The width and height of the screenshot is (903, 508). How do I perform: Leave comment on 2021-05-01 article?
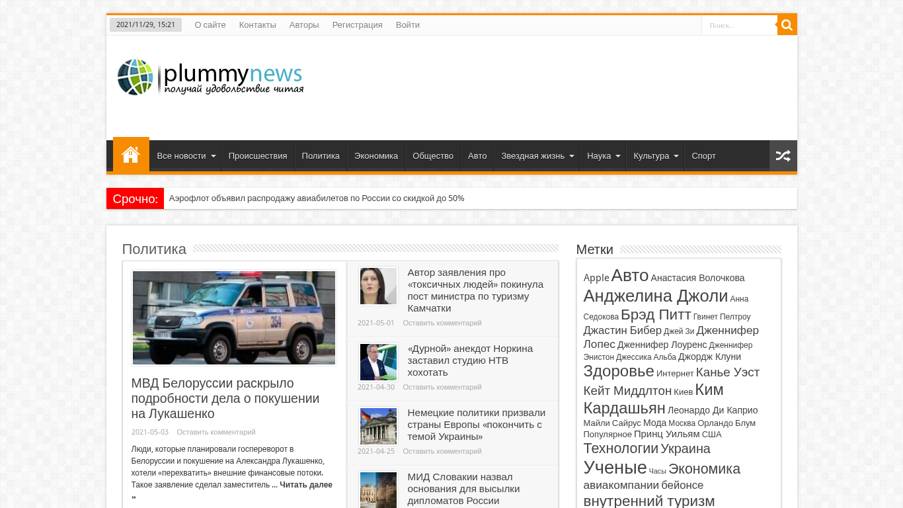[442, 323]
